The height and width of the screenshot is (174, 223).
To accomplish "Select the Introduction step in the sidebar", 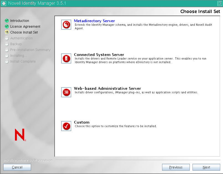I will [x=19, y=21].
